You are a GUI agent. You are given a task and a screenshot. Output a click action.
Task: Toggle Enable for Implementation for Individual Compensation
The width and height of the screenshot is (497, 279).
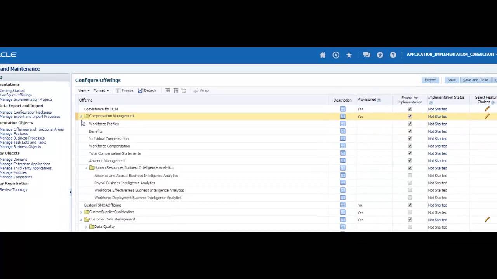click(410, 138)
